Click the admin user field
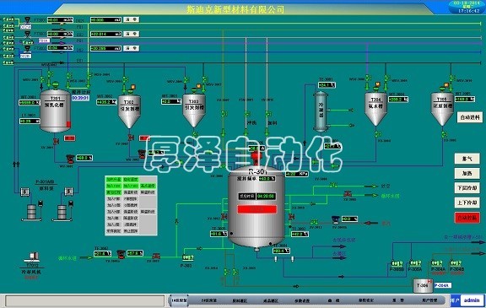The height and width of the screenshot is (308, 486). pos(472,300)
